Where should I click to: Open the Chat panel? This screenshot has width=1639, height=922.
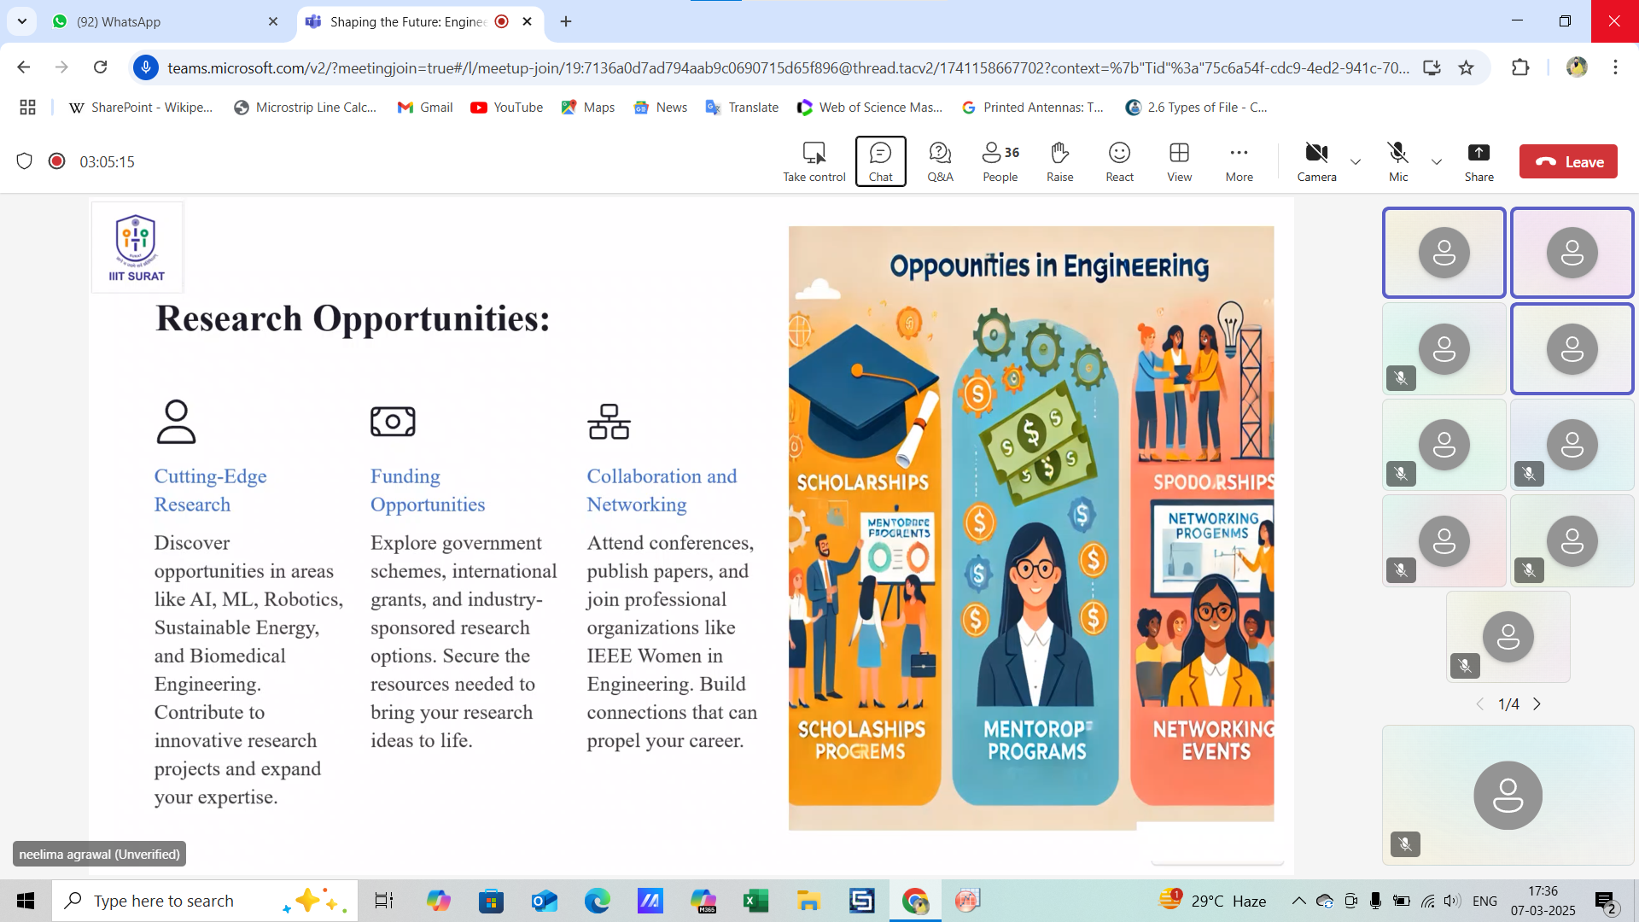[x=880, y=161]
